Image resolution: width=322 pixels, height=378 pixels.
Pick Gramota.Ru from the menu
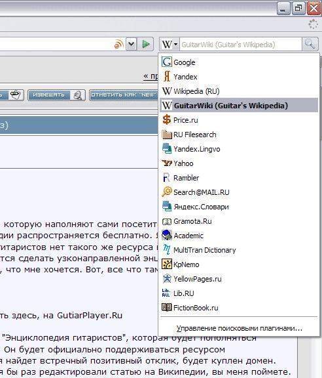239,221
